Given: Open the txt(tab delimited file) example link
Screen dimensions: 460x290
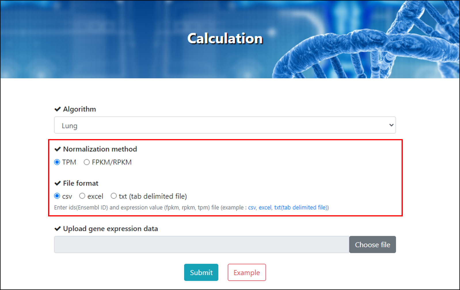Looking at the screenshot, I should [301, 208].
